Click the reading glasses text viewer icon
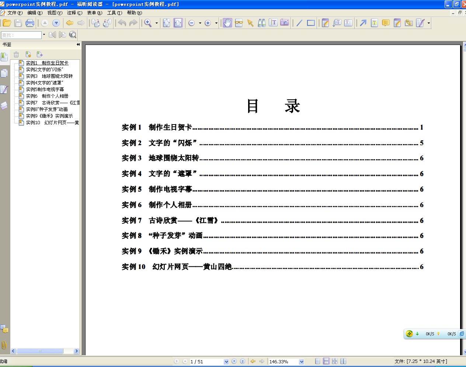466x367 pixels. pyautogui.click(x=239, y=23)
